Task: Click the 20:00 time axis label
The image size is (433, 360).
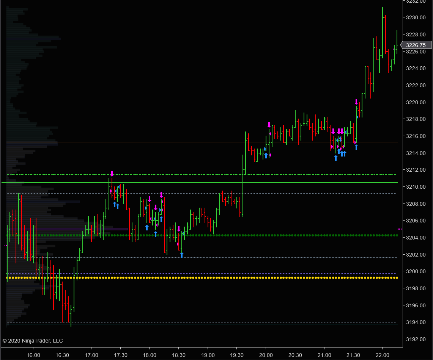Action: 266,355
